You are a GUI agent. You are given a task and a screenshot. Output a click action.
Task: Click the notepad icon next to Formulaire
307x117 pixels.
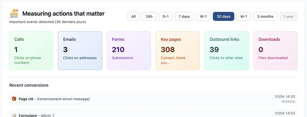point(14,115)
